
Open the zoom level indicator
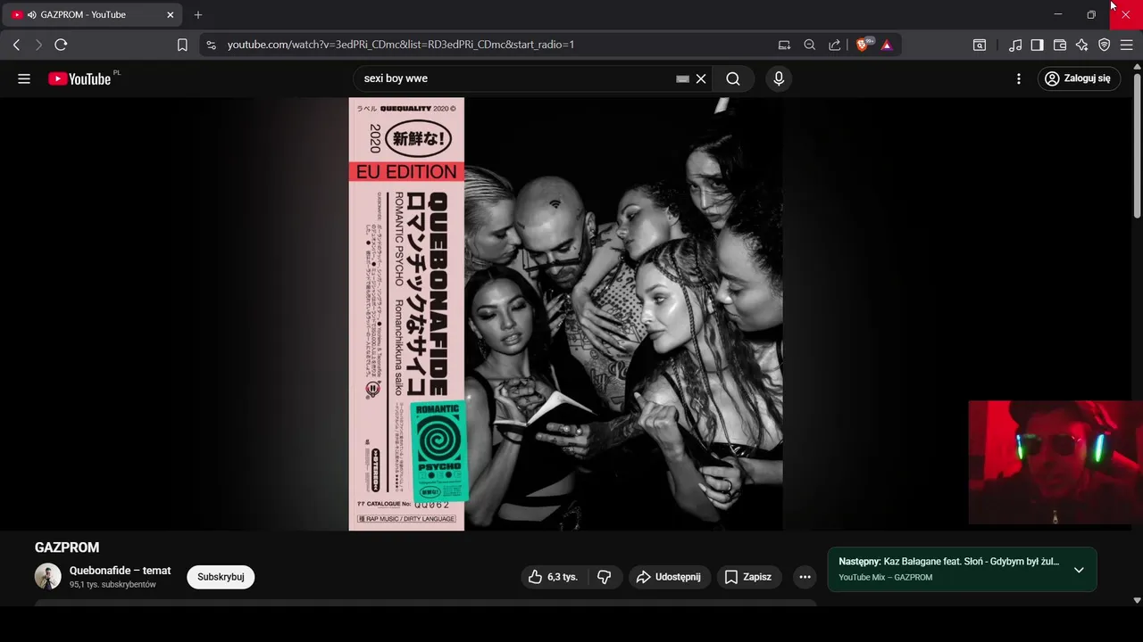coord(809,45)
